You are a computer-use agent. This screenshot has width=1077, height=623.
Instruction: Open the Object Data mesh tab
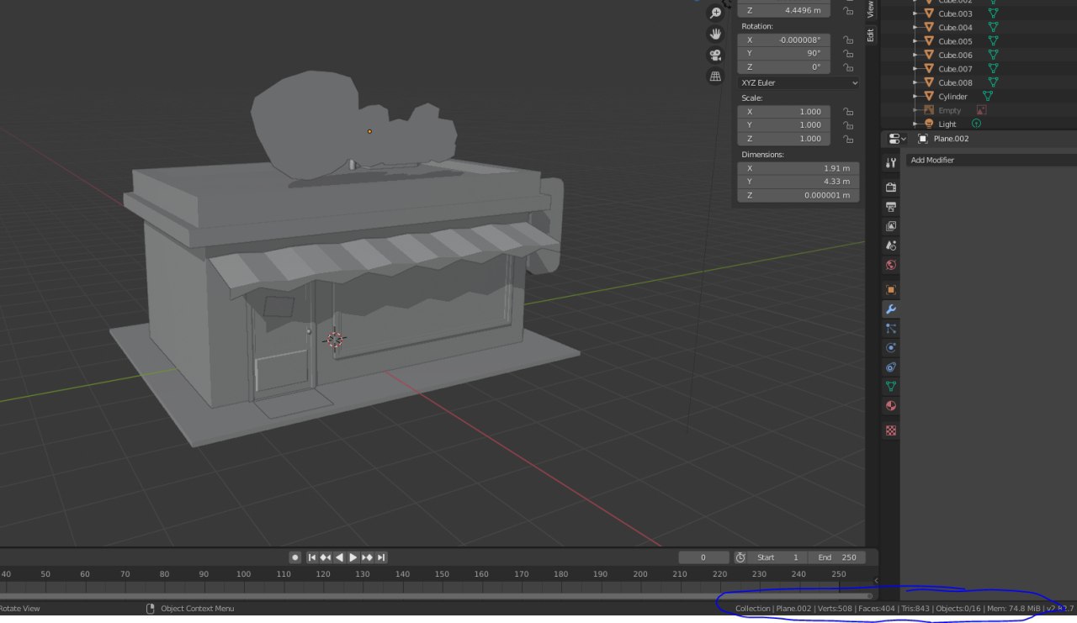(891, 387)
